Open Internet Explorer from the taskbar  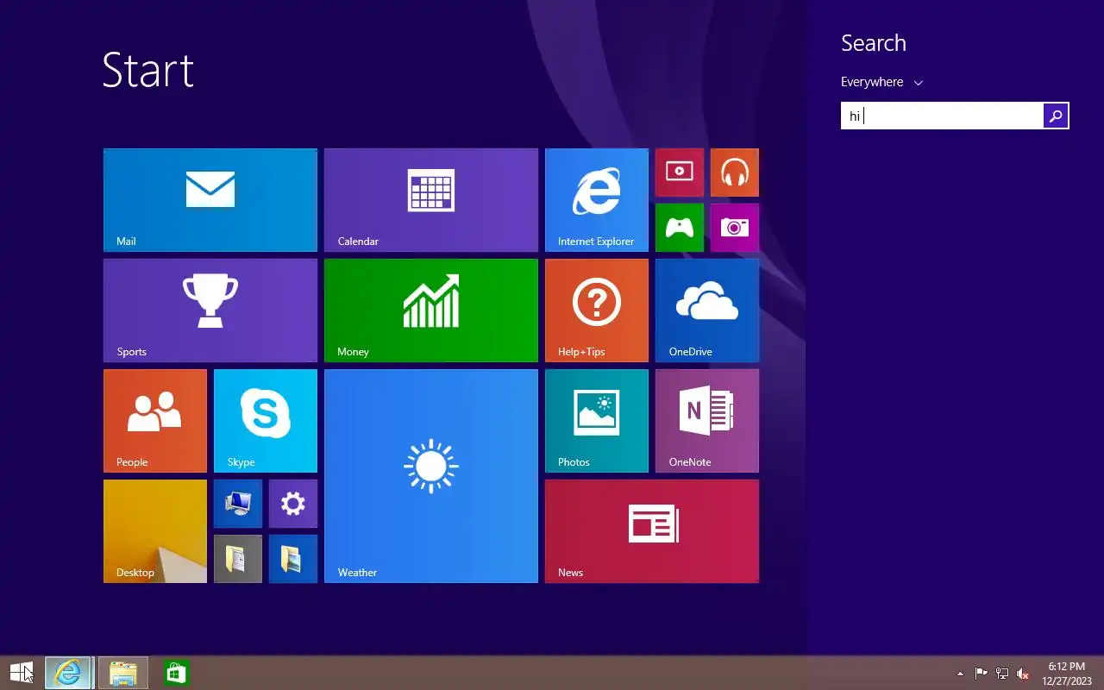coord(68,673)
